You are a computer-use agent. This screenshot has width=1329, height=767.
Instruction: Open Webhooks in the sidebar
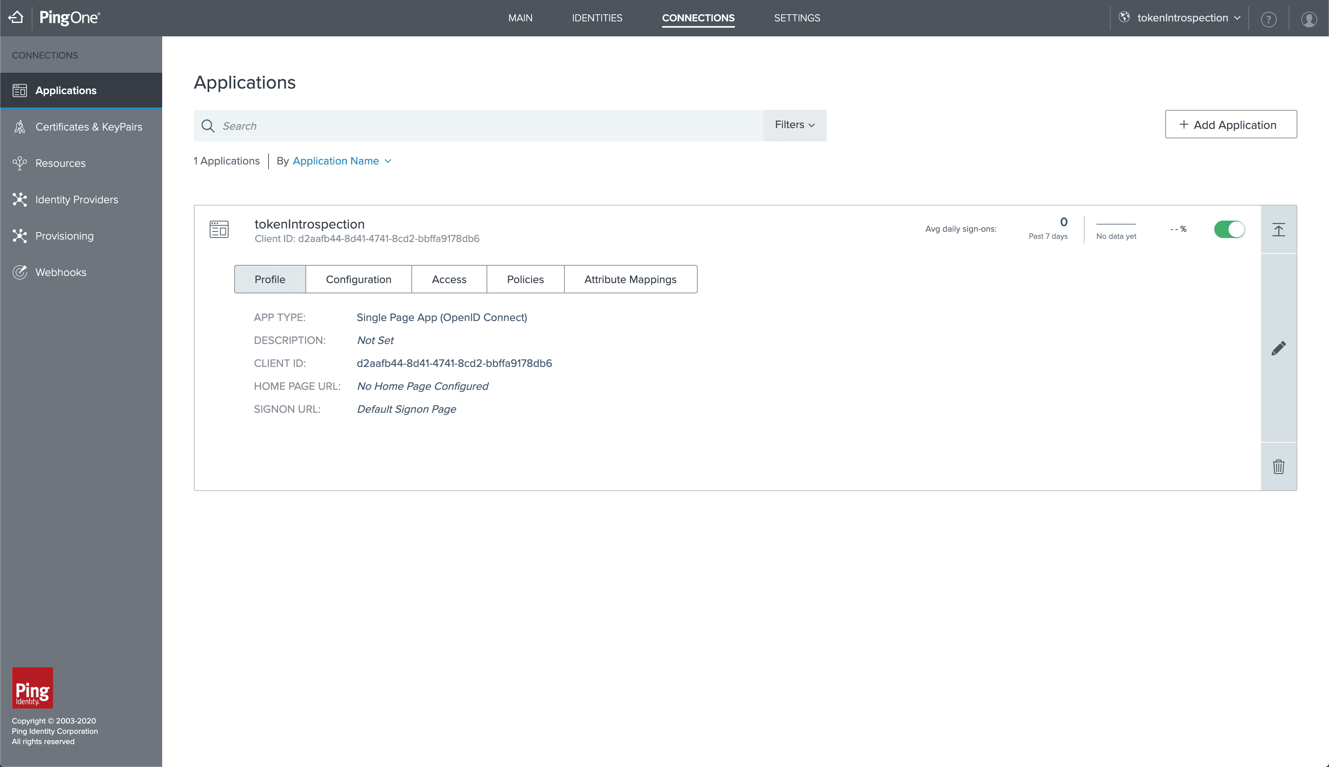(61, 272)
